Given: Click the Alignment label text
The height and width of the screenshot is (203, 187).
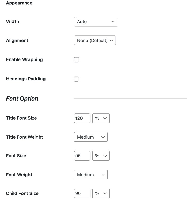Looking at the screenshot, I should pyautogui.click(x=17, y=41).
